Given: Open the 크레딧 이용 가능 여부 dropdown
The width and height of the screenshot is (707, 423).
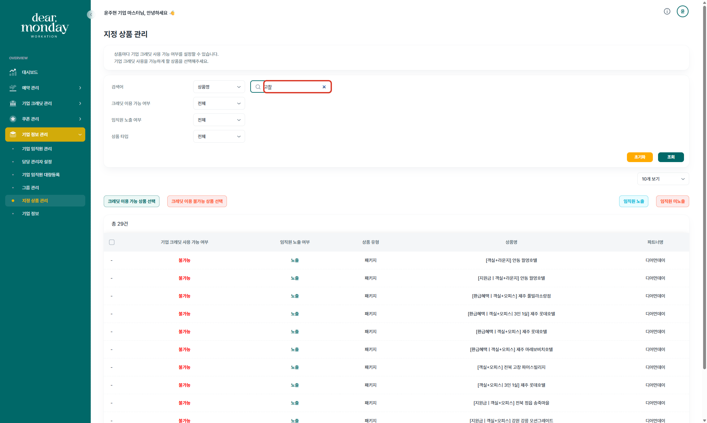Looking at the screenshot, I should 219,103.
